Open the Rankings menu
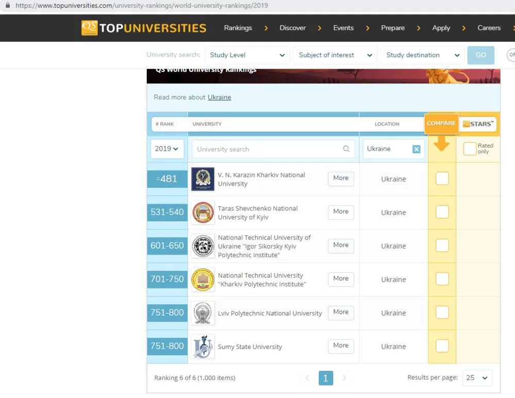 tap(238, 28)
